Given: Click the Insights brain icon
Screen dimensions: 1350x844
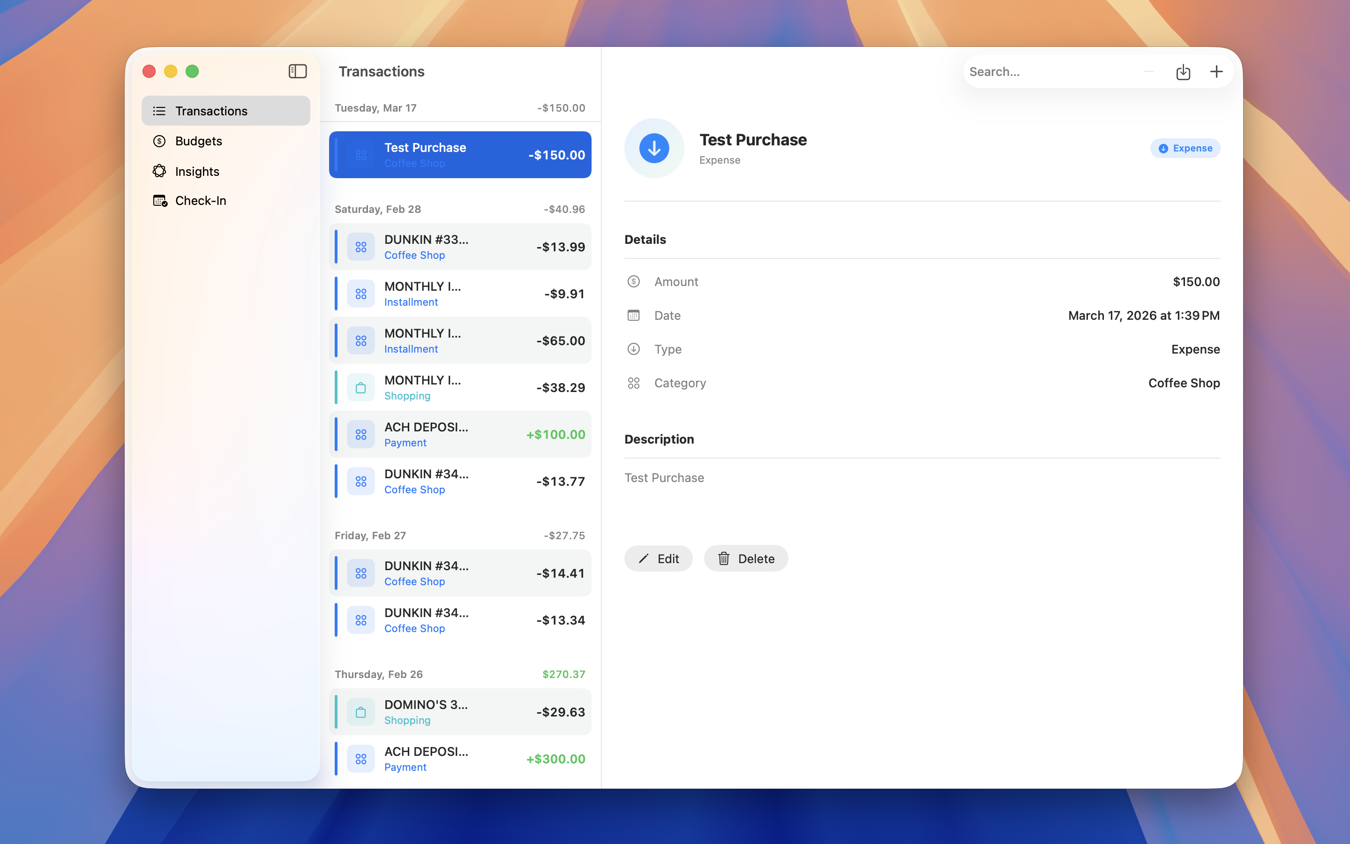Looking at the screenshot, I should pos(159,171).
